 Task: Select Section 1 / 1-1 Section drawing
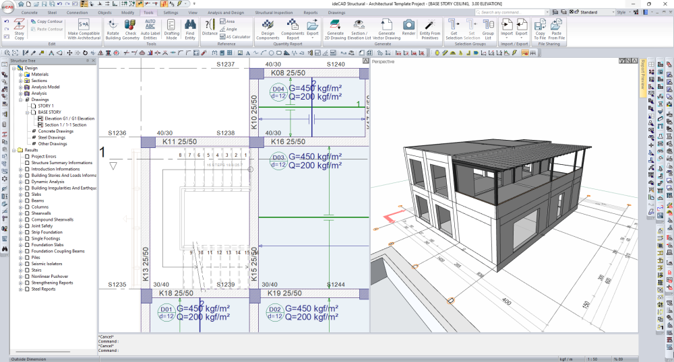point(65,124)
